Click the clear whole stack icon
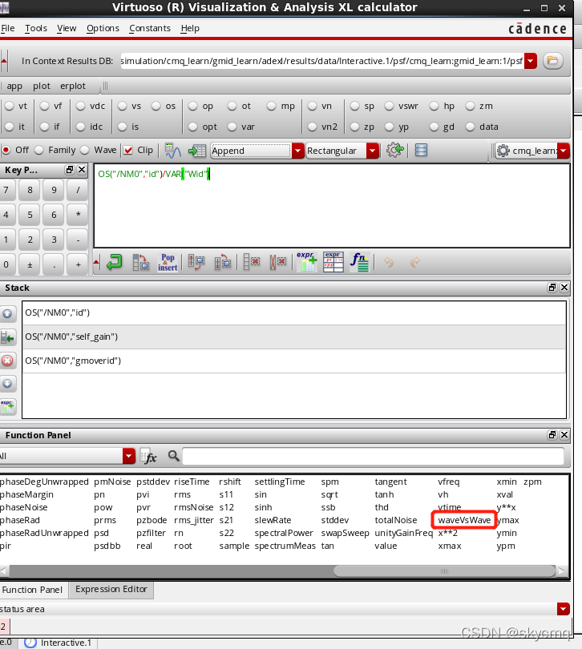The image size is (582, 649). point(278,263)
